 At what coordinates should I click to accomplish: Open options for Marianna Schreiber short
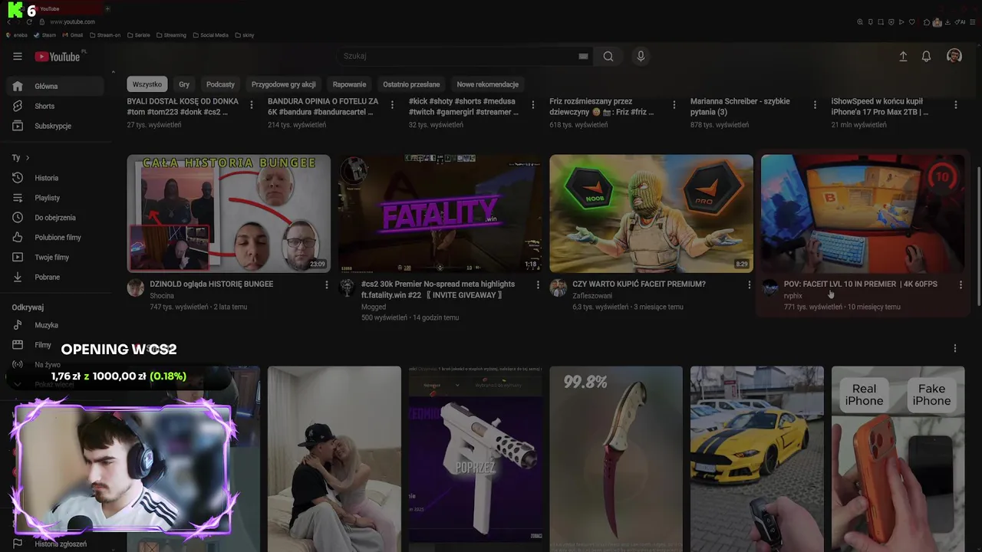[815, 105]
